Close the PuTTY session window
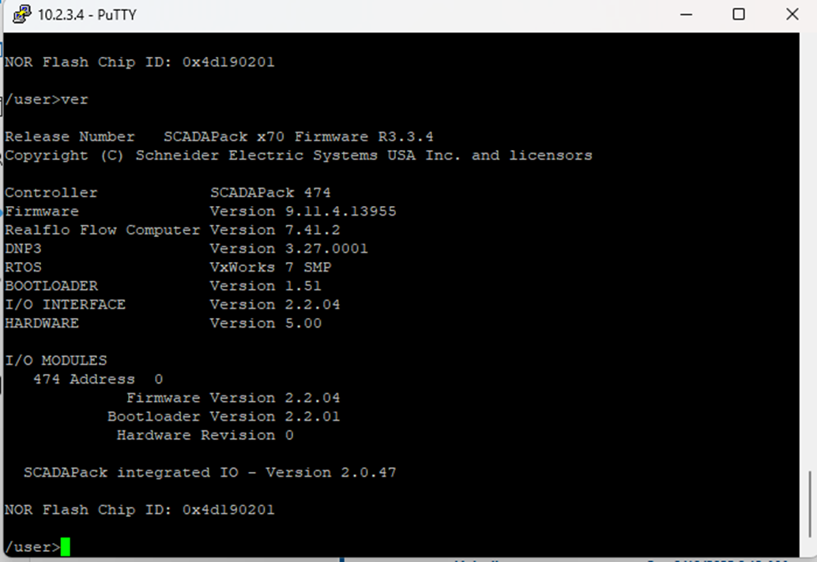 (792, 14)
